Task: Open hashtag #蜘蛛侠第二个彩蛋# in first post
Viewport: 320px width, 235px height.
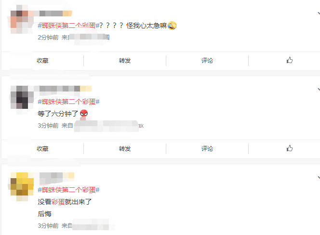Action: pyautogui.click(x=68, y=26)
